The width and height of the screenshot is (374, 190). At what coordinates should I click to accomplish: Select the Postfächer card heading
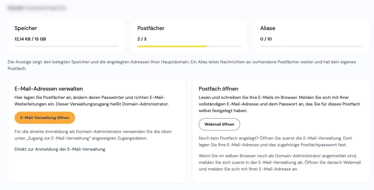click(x=151, y=28)
